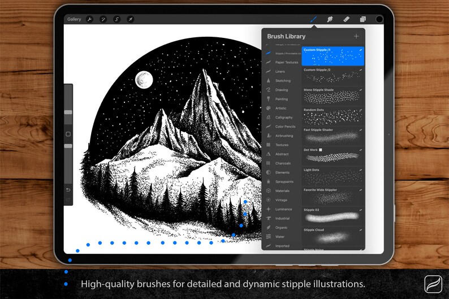This screenshot has width=449, height=299.
Task: Choose the Random Dots brush
Action: pyautogui.click(x=333, y=116)
